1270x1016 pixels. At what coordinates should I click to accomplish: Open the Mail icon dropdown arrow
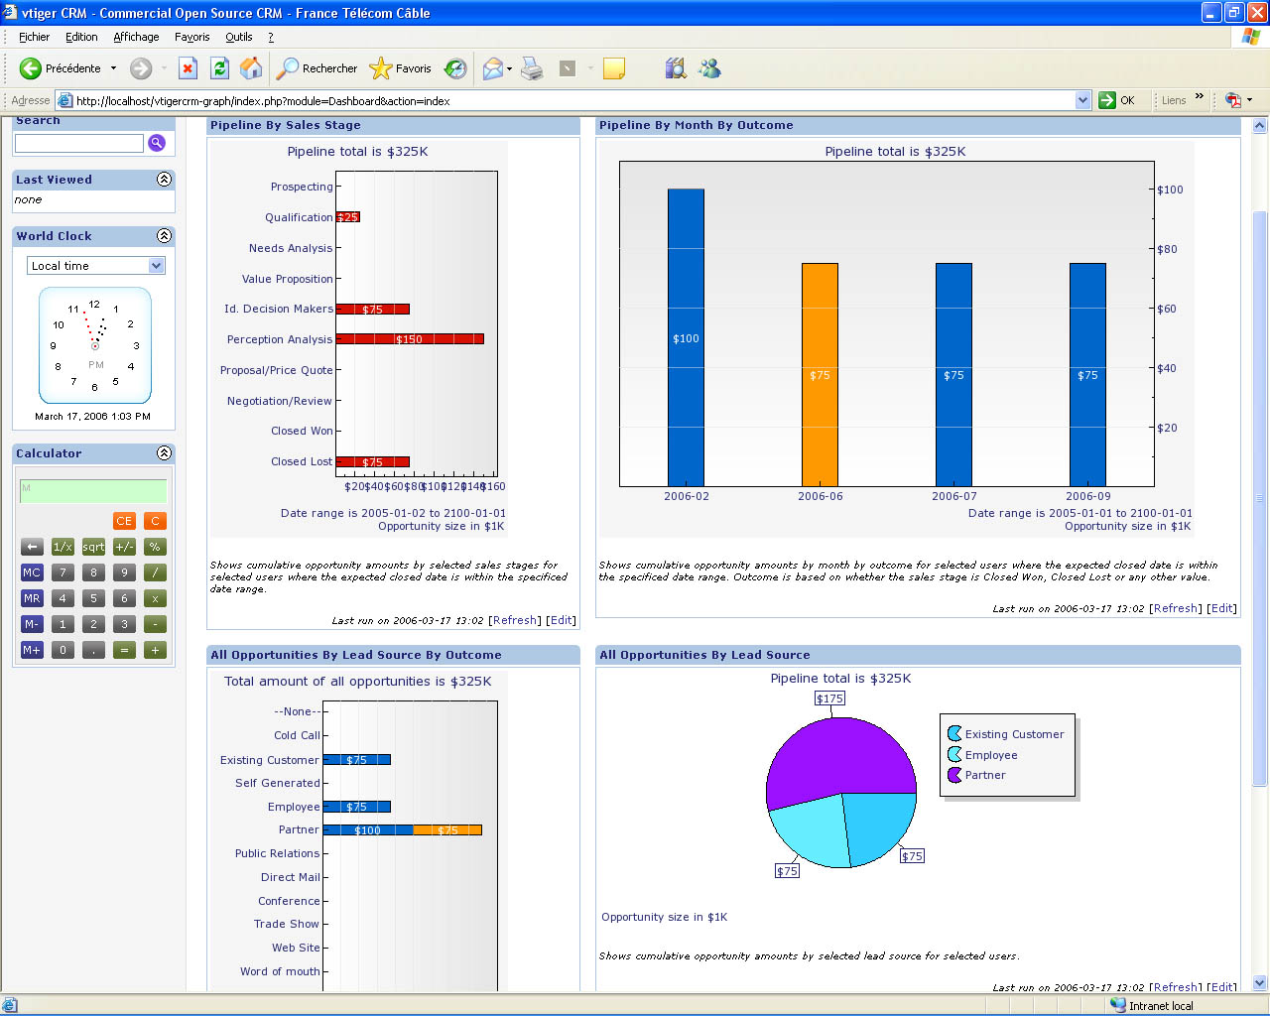509,68
